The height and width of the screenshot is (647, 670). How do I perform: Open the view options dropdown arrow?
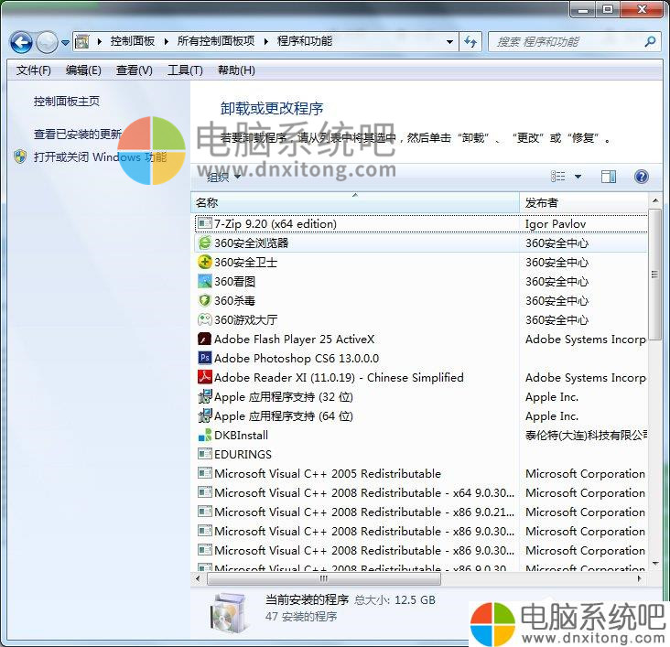(578, 177)
